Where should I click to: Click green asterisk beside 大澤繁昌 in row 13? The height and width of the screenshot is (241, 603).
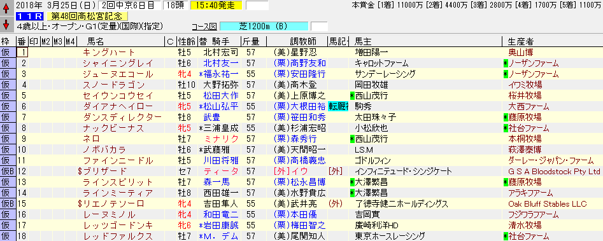coord(351,182)
